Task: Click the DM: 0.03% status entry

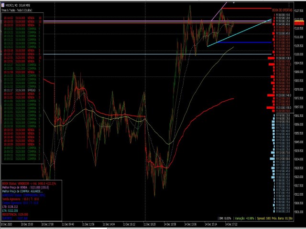Action: (225, 219)
